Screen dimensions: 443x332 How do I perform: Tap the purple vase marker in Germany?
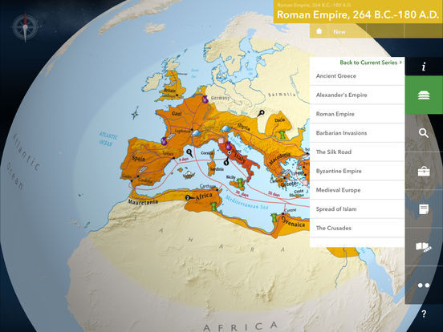tap(205, 99)
